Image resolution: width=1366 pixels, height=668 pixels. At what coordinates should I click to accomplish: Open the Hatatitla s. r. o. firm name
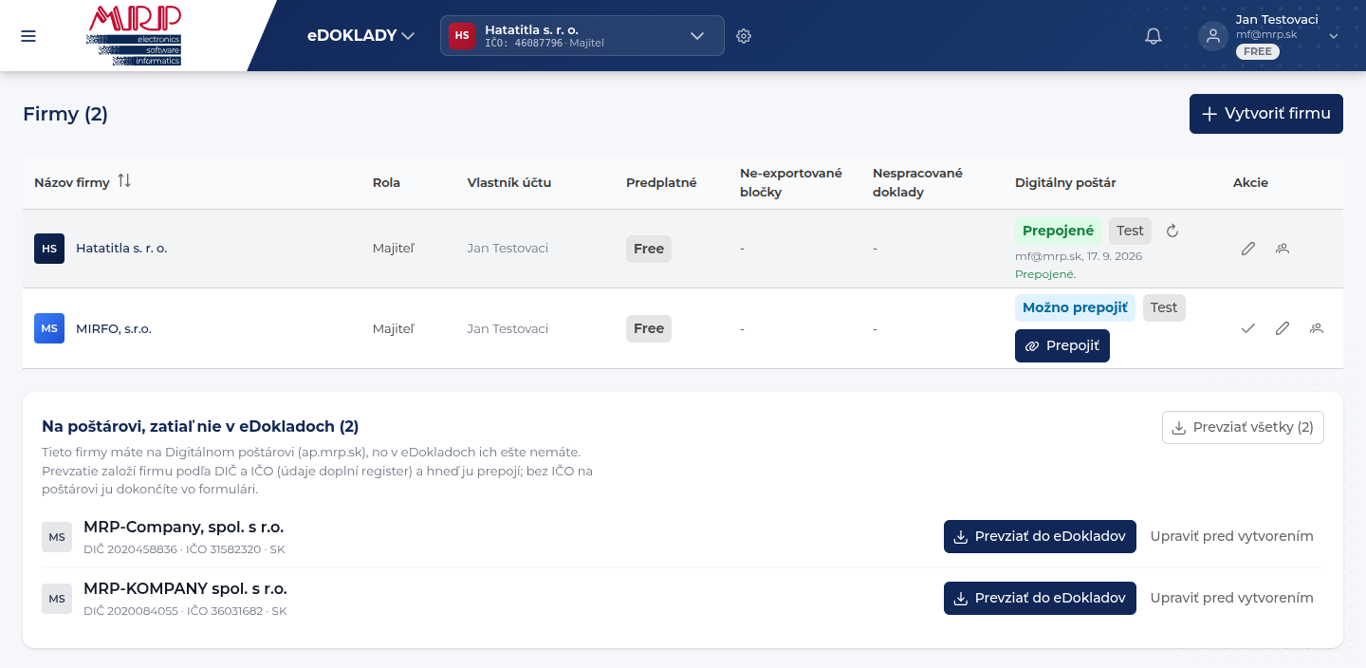click(121, 249)
